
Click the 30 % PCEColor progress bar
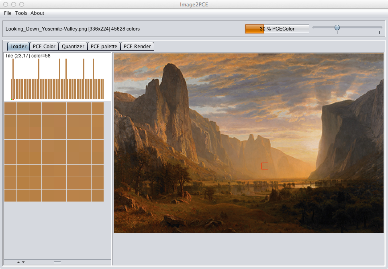[x=277, y=29]
